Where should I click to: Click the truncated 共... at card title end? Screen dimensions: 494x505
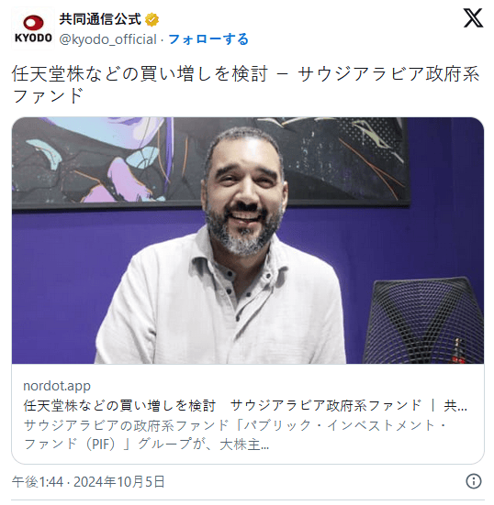455,405
